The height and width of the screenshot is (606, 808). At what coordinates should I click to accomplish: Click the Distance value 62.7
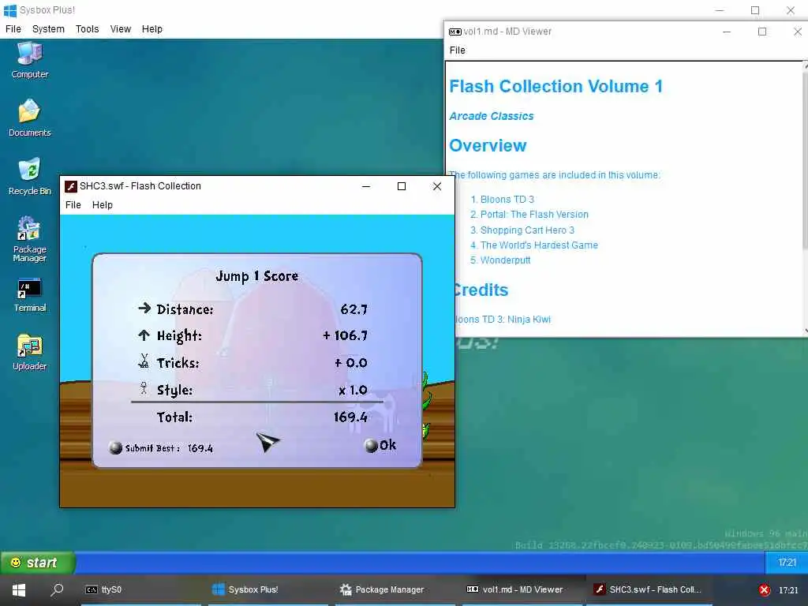pos(354,309)
